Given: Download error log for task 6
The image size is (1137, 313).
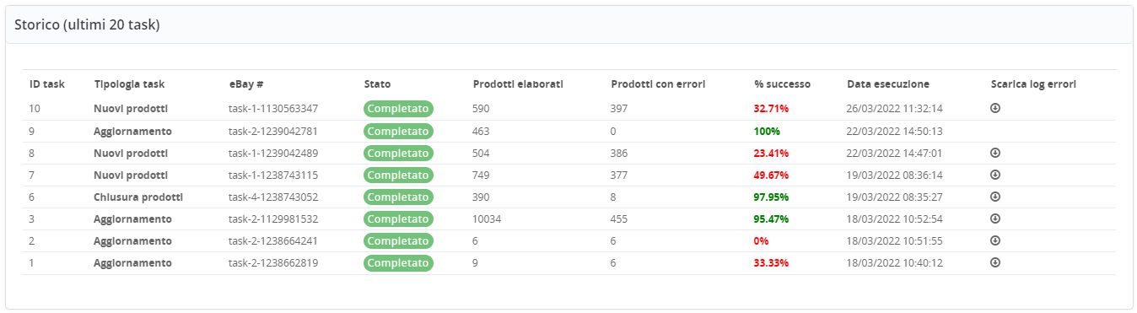Looking at the screenshot, I should pos(995,197).
